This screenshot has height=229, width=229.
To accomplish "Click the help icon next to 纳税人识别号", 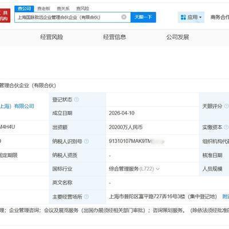I will point(86,141).
